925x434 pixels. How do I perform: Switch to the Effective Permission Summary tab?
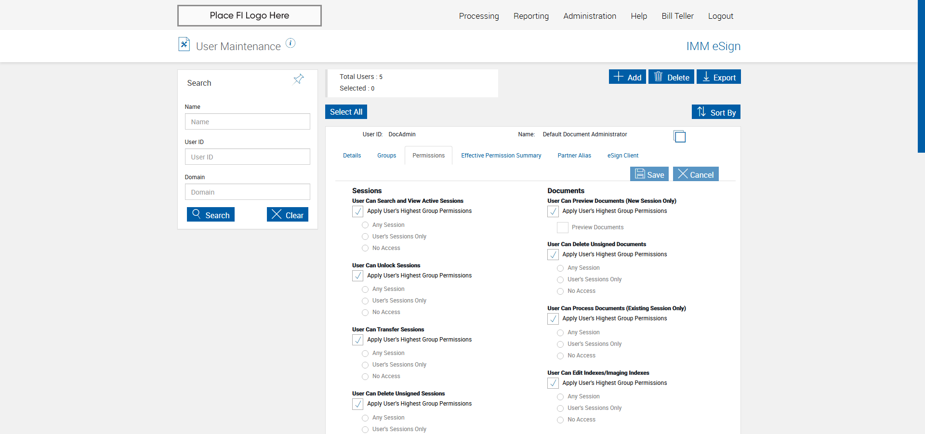pyautogui.click(x=501, y=156)
